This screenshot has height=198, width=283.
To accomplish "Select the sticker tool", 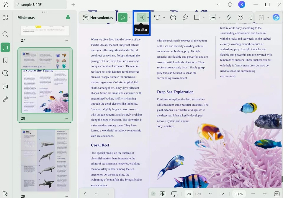I will click(x=241, y=17).
